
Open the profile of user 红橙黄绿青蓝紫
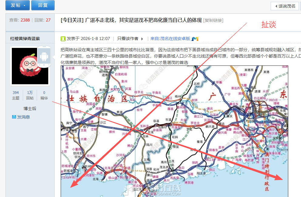(25, 38)
